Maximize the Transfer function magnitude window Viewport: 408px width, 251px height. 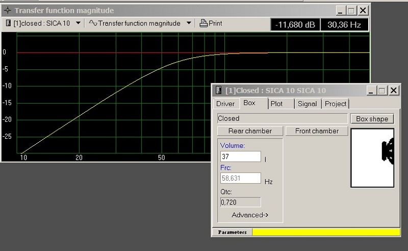351,11
